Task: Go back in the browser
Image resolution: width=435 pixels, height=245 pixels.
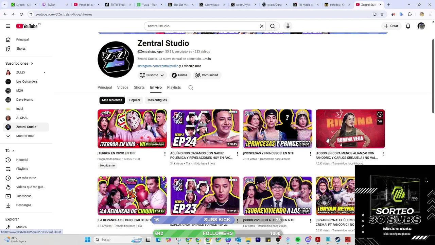Action: (5, 14)
